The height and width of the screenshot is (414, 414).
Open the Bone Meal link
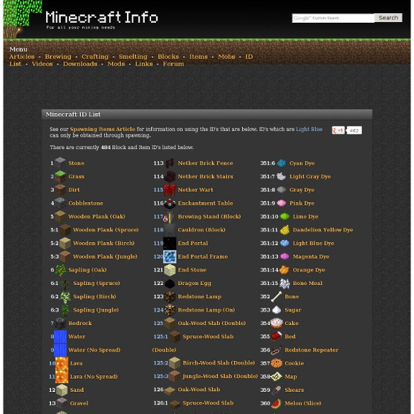(308, 283)
